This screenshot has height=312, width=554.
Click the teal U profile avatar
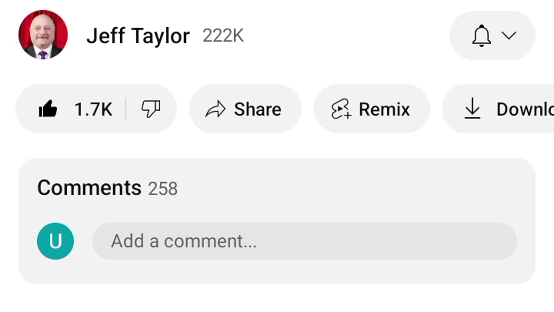[x=55, y=241]
